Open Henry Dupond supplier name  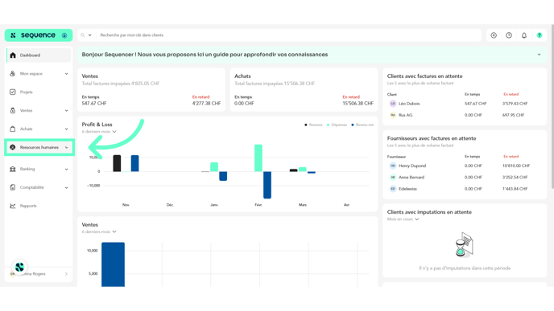[x=412, y=166]
